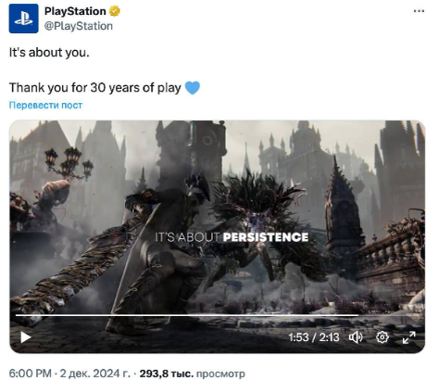426x380 pixels.
Task: Click the просмотр views label
Action: click(220, 374)
